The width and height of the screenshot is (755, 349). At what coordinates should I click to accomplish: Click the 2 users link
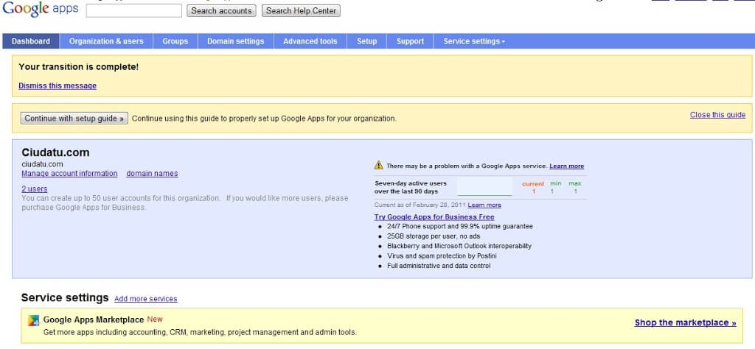pos(34,189)
